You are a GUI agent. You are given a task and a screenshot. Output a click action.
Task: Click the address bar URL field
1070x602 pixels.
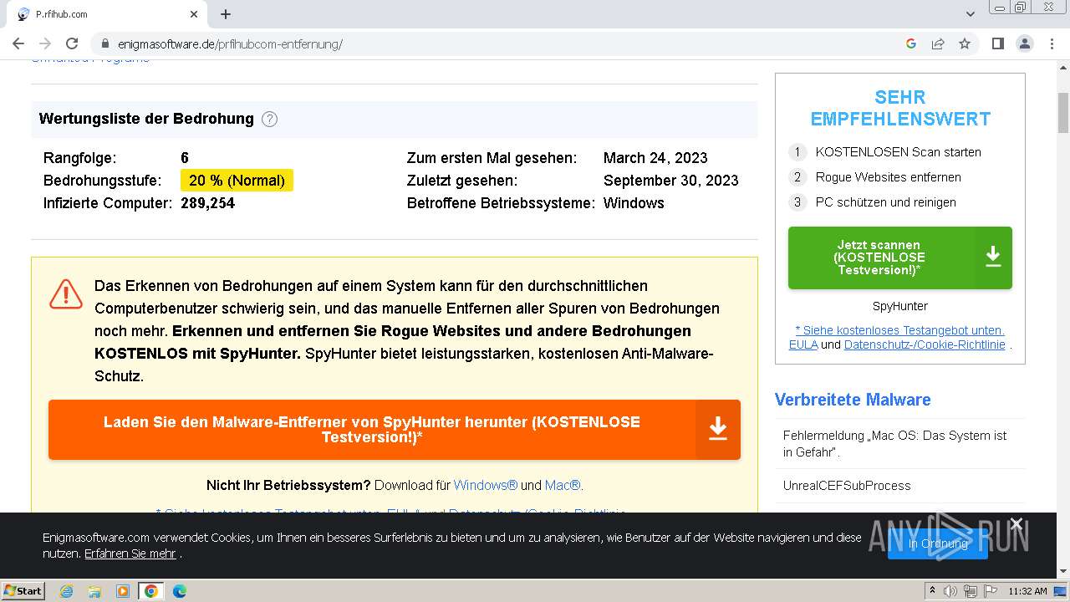pyautogui.click(x=502, y=43)
